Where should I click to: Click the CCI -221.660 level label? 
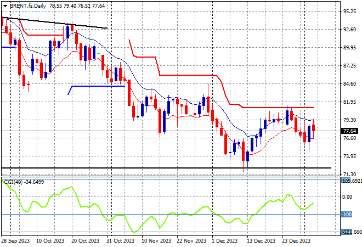click(x=352, y=232)
